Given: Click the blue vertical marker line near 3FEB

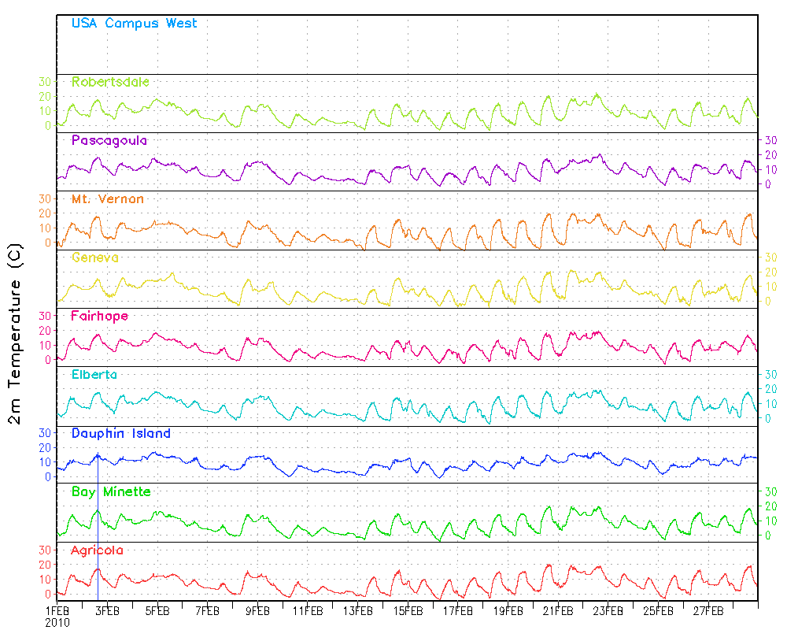Looking at the screenshot, I should point(98,527).
